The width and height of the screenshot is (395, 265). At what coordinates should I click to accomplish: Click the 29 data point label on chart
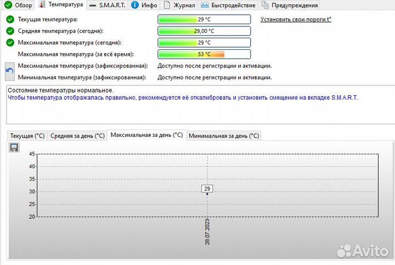(207, 188)
